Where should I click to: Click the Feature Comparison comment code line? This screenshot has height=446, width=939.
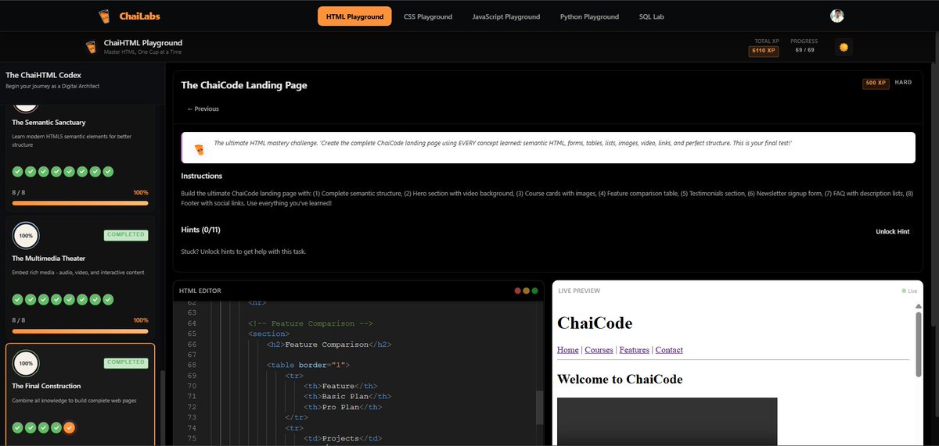(x=310, y=323)
